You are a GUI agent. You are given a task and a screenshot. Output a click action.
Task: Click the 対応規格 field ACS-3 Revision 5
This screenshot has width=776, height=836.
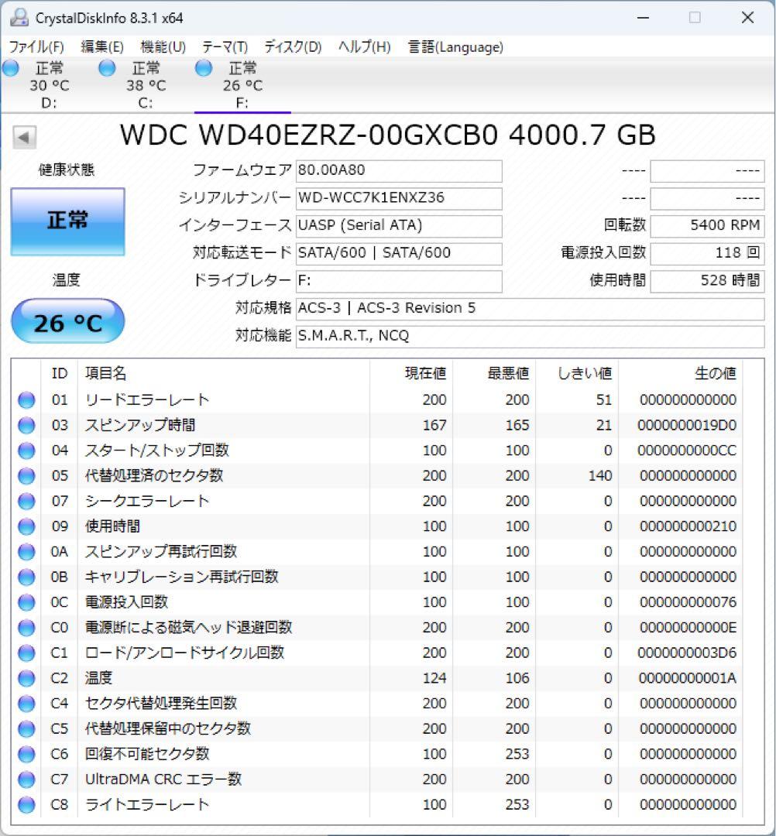tap(530, 309)
